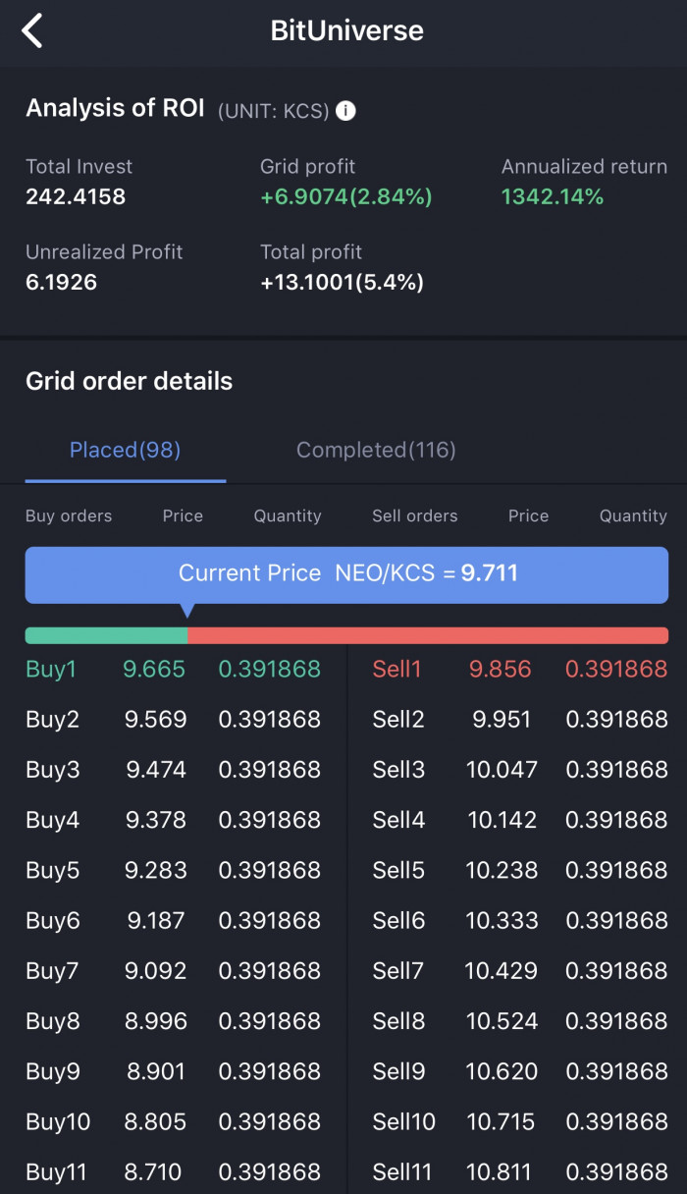Select the Buy10 order at 8.805
Viewport: 687px width, 1194px height.
point(173,1121)
